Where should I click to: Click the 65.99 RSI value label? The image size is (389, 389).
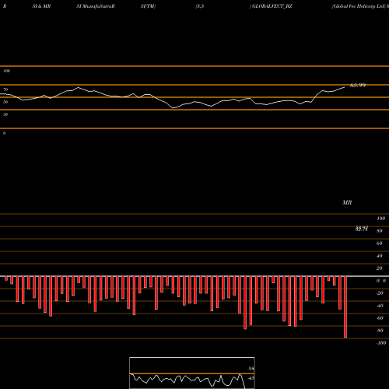coord(358,85)
